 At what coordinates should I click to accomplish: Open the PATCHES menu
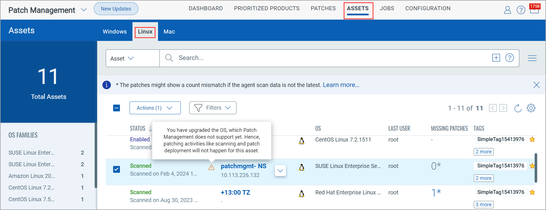(x=323, y=9)
